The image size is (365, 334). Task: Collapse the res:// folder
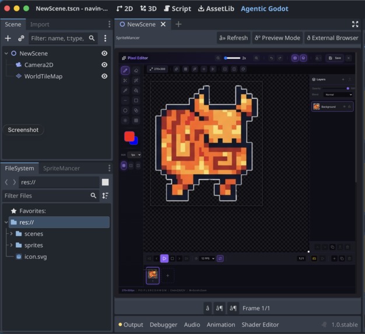[x=6, y=222]
